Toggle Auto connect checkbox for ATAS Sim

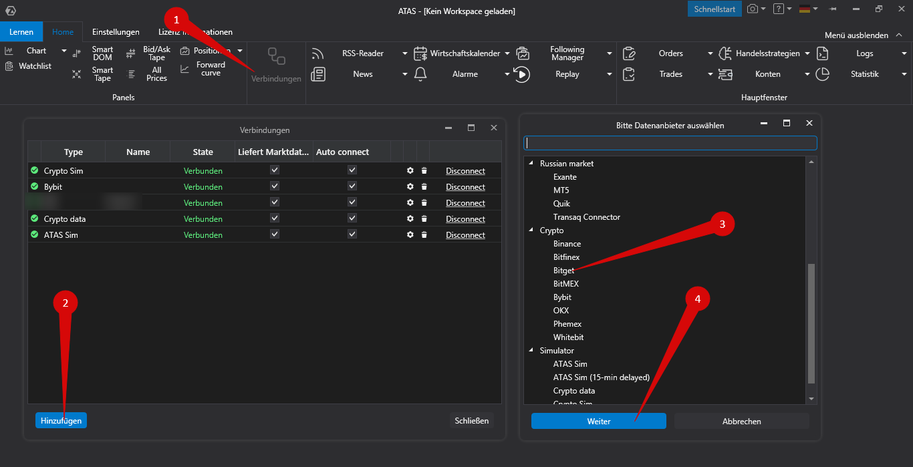coord(352,235)
